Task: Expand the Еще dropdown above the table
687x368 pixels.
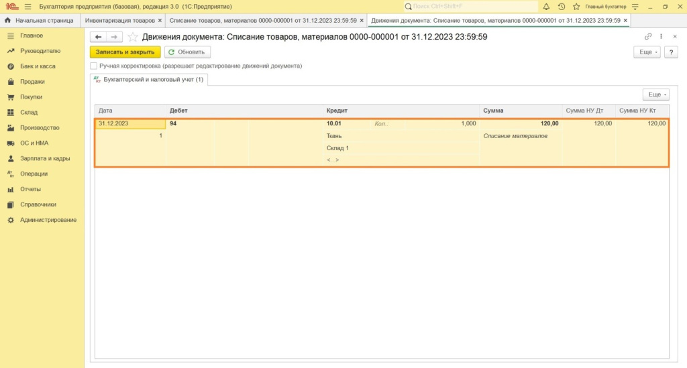Action: [x=656, y=95]
